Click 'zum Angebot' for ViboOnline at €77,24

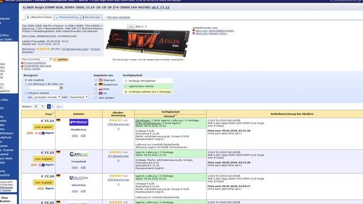(44, 182)
